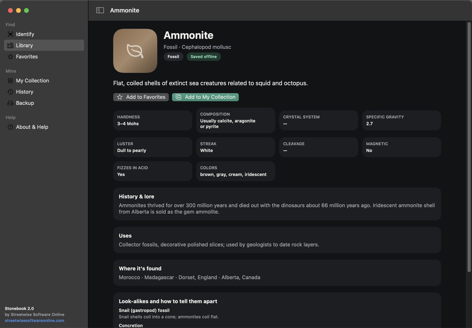The image size is (472, 328).
Task: Click the Uses section heading
Action: click(x=125, y=236)
